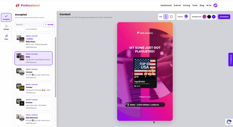Open Tools in the top navigation
The width and height of the screenshot is (233, 127).
[x=195, y=6]
